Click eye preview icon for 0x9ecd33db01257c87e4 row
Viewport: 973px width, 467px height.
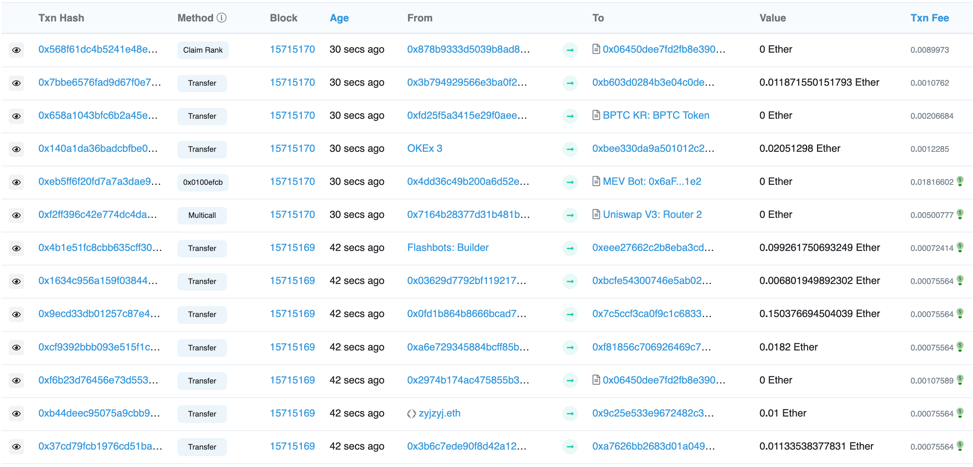coord(16,314)
